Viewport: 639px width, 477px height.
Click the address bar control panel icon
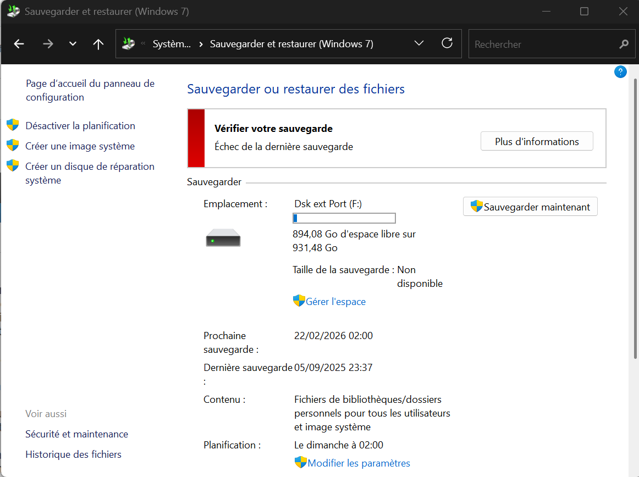128,43
